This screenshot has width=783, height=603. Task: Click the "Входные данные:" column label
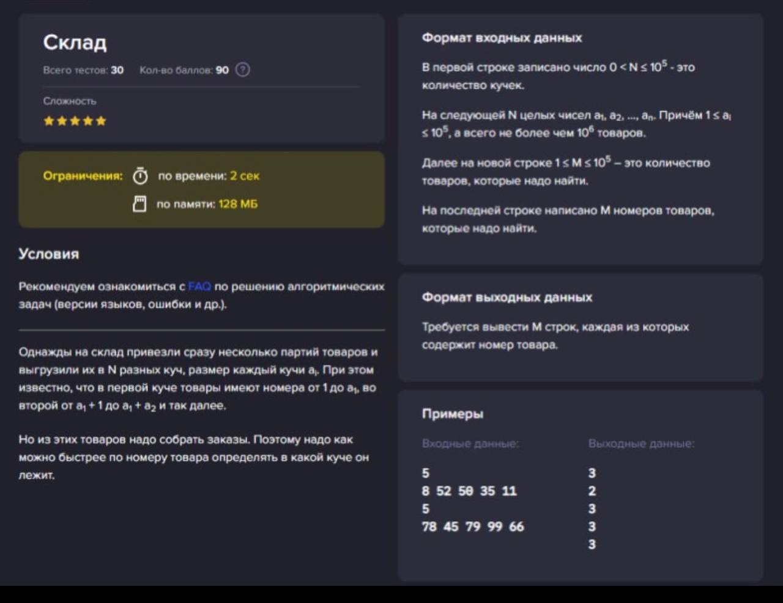[470, 444]
